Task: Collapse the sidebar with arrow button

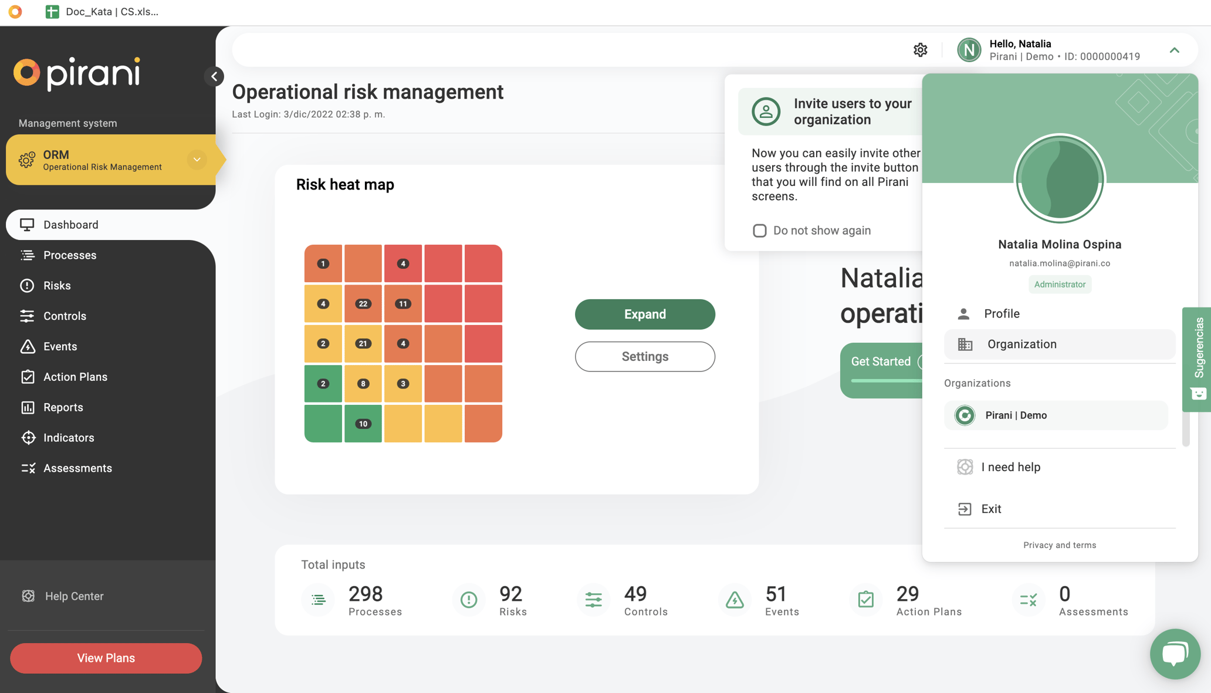Action: (x=214, y=76)
